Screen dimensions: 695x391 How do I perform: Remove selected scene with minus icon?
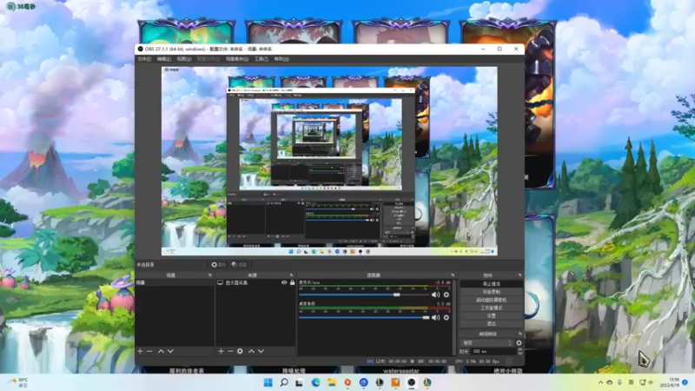[x=149, y=351]
